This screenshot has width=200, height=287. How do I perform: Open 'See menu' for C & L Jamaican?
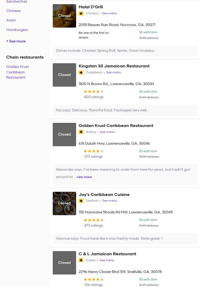pyautogui.click(x=107, y=260)
